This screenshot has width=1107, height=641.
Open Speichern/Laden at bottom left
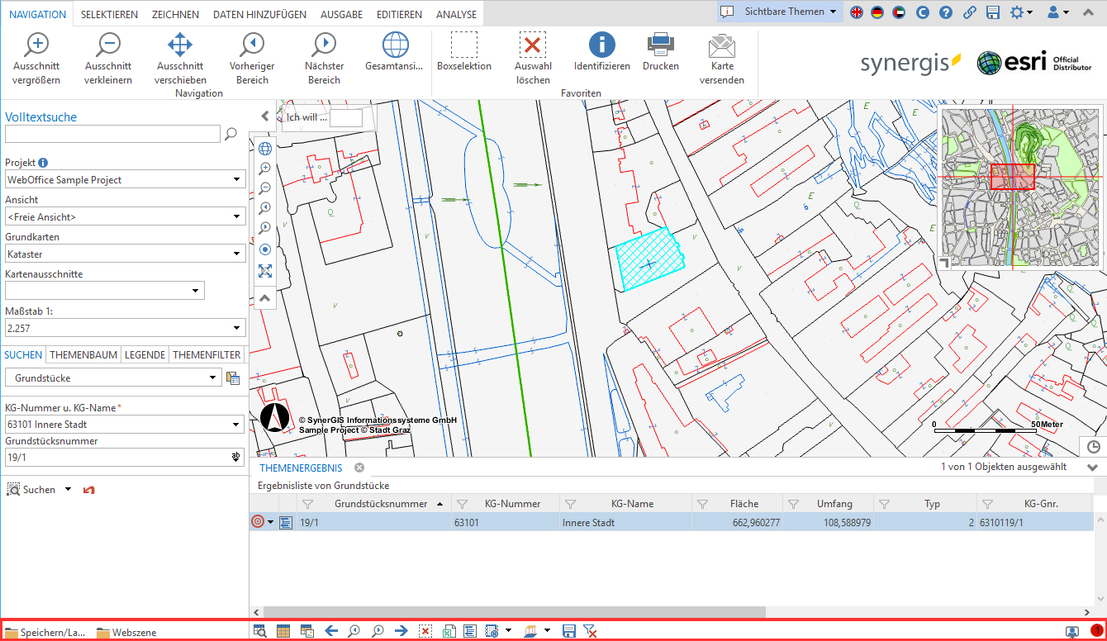pos(47,631)
